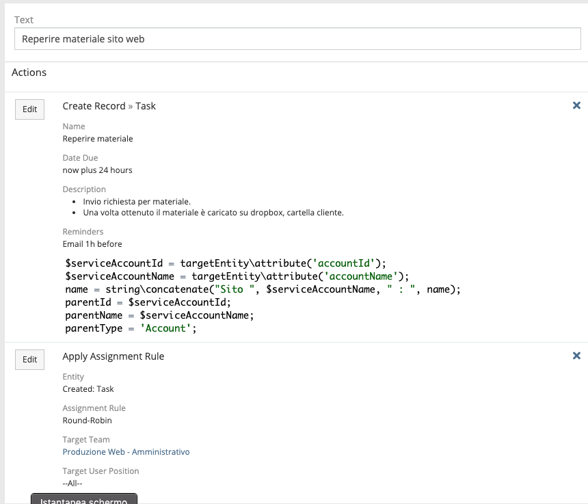588x504 pixels.
Task: Click the dropbox upload description bullet
Action: tap(213, 213)
